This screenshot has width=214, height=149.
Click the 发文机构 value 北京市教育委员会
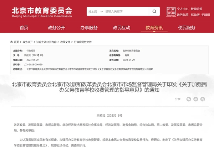pyautogui.click(x=131, y=50)
